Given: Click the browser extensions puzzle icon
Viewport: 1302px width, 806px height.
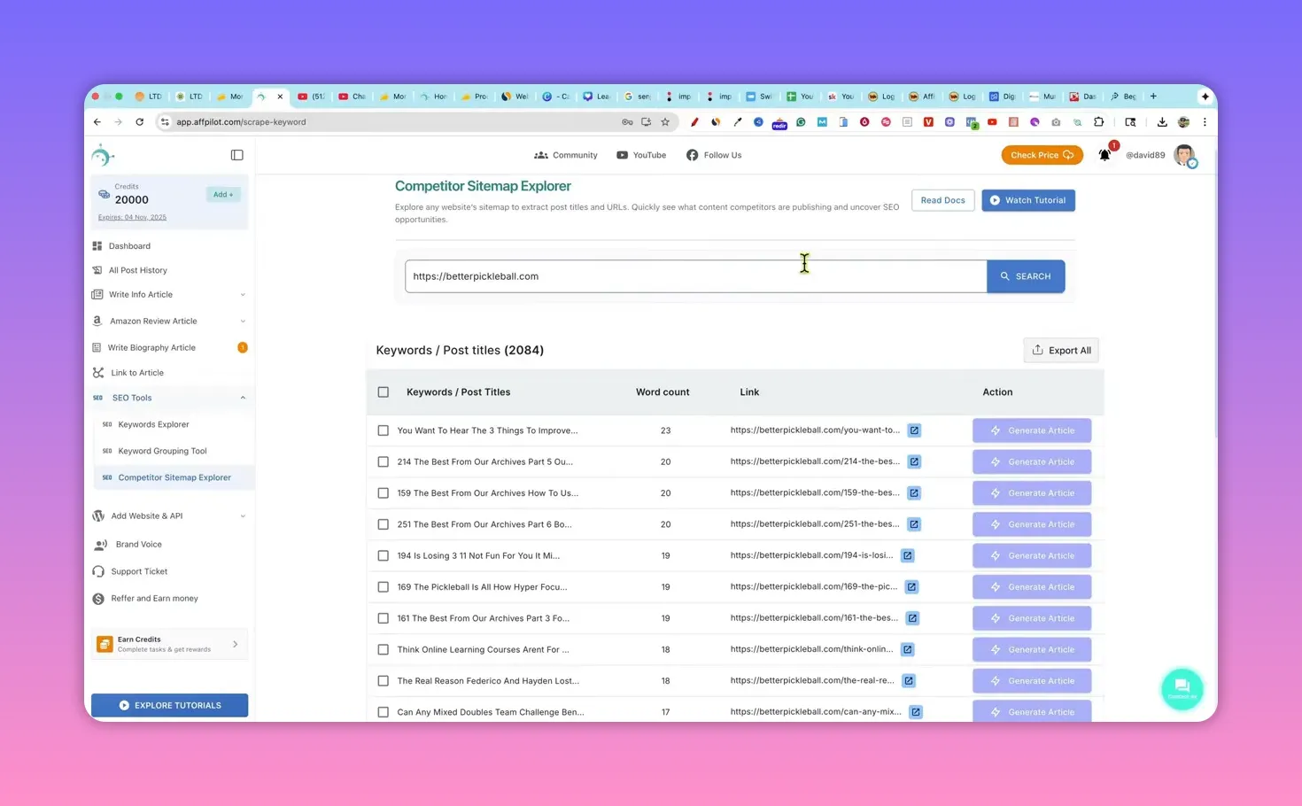Looking at the screenshot, I should pyautogui.click(x=1098, y=121).
